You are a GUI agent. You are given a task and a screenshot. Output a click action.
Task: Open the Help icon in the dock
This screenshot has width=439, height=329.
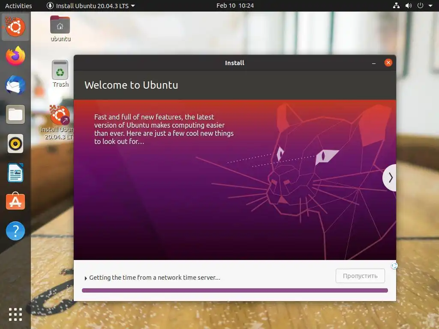click(15, 231)
